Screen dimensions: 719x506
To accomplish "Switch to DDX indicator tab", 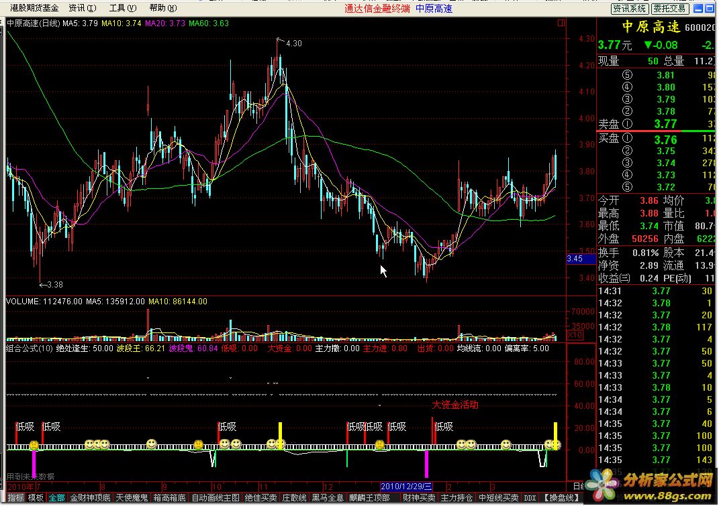I will 530,498.
